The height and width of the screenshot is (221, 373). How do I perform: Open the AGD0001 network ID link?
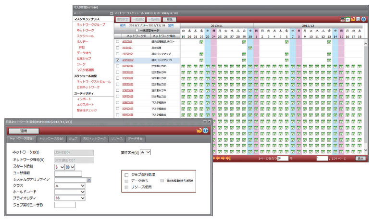click(127, 42)
